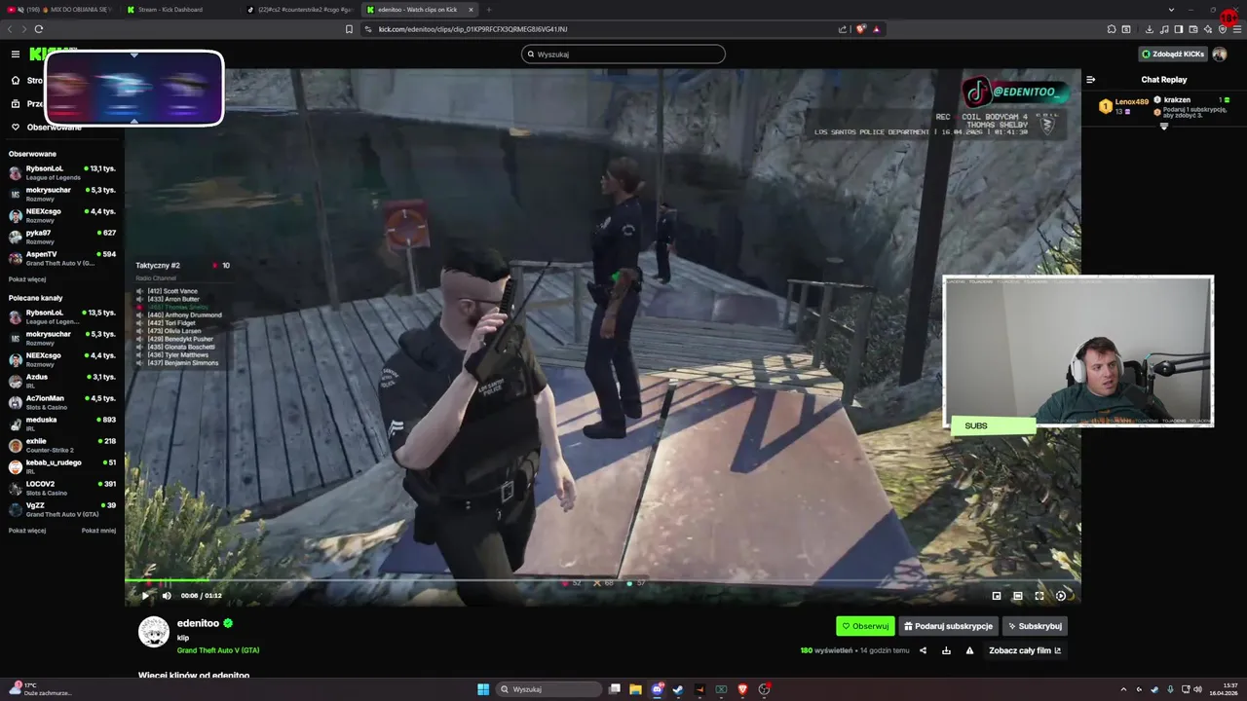Enable picture-in-picture mode on the player
Viewport: 1247px width, 701px height.
[997, 596]
